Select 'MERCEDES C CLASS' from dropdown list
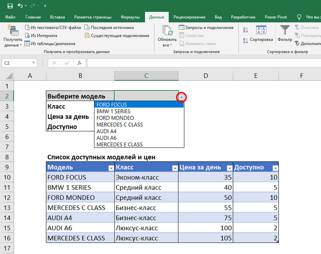The image size is (321, 254). pyautogui.click(x=120, y=124)
